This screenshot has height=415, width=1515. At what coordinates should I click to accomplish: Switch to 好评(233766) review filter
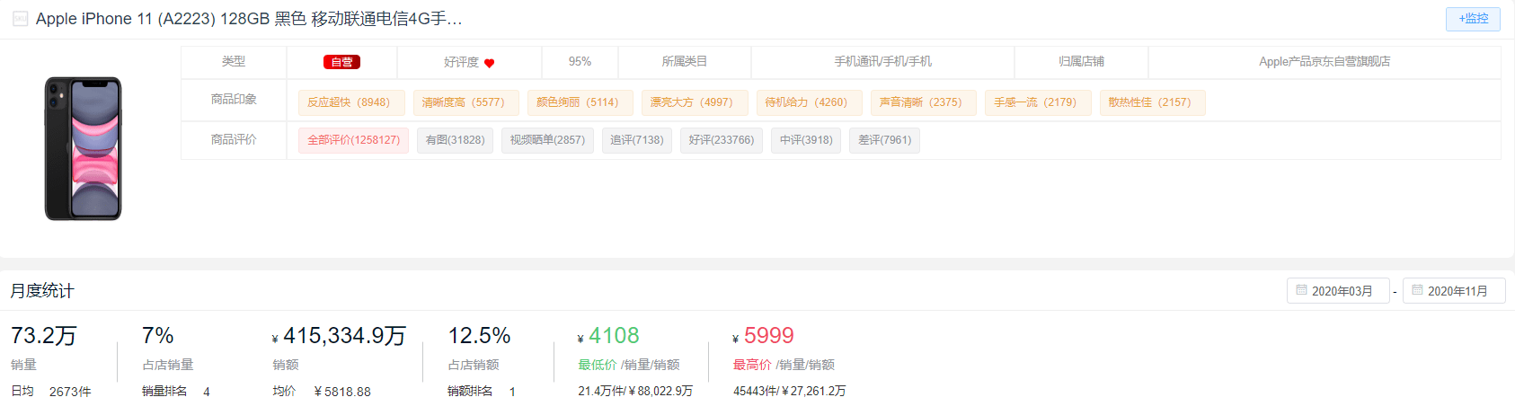tap(722, 140)
